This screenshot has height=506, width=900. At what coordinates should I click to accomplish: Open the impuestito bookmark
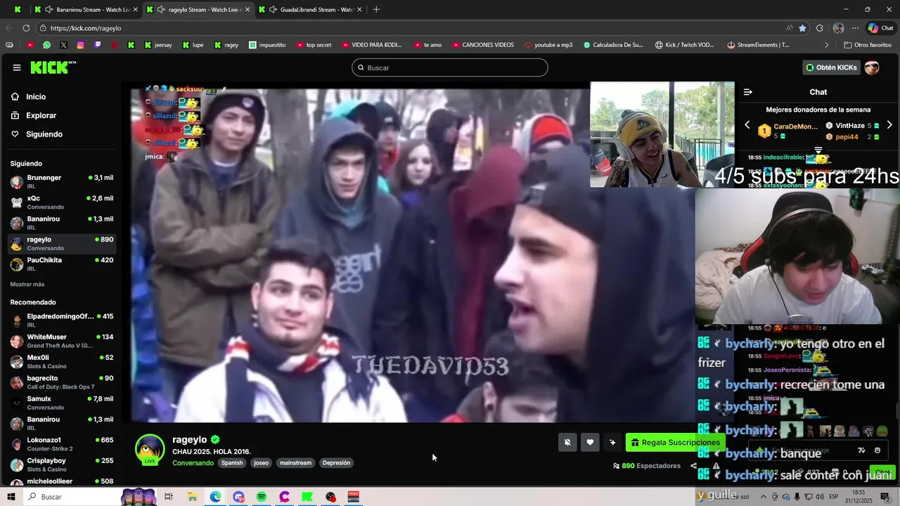[267, 45]
